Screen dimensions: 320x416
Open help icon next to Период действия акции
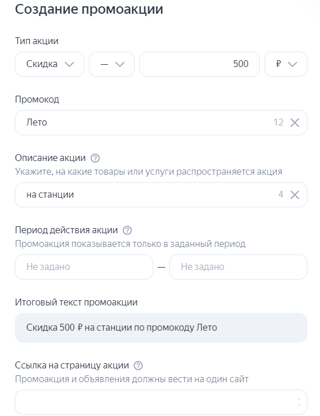point(127,230)
